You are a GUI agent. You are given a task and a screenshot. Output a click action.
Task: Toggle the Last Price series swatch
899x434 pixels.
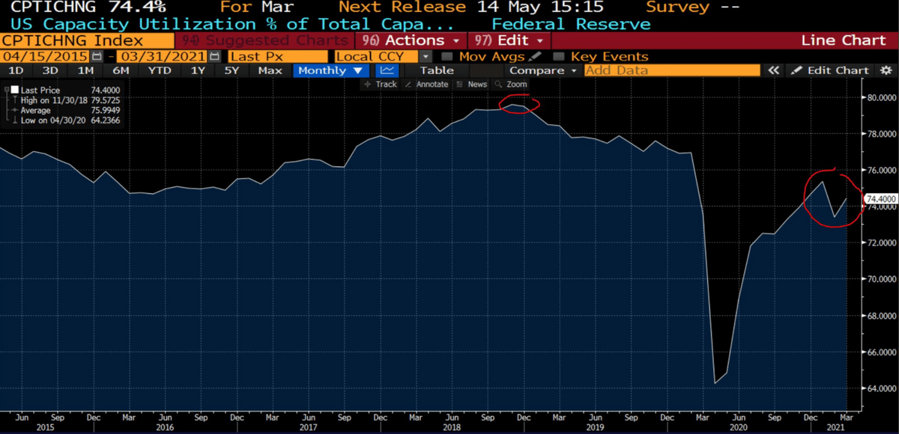(x=14, y=90)
